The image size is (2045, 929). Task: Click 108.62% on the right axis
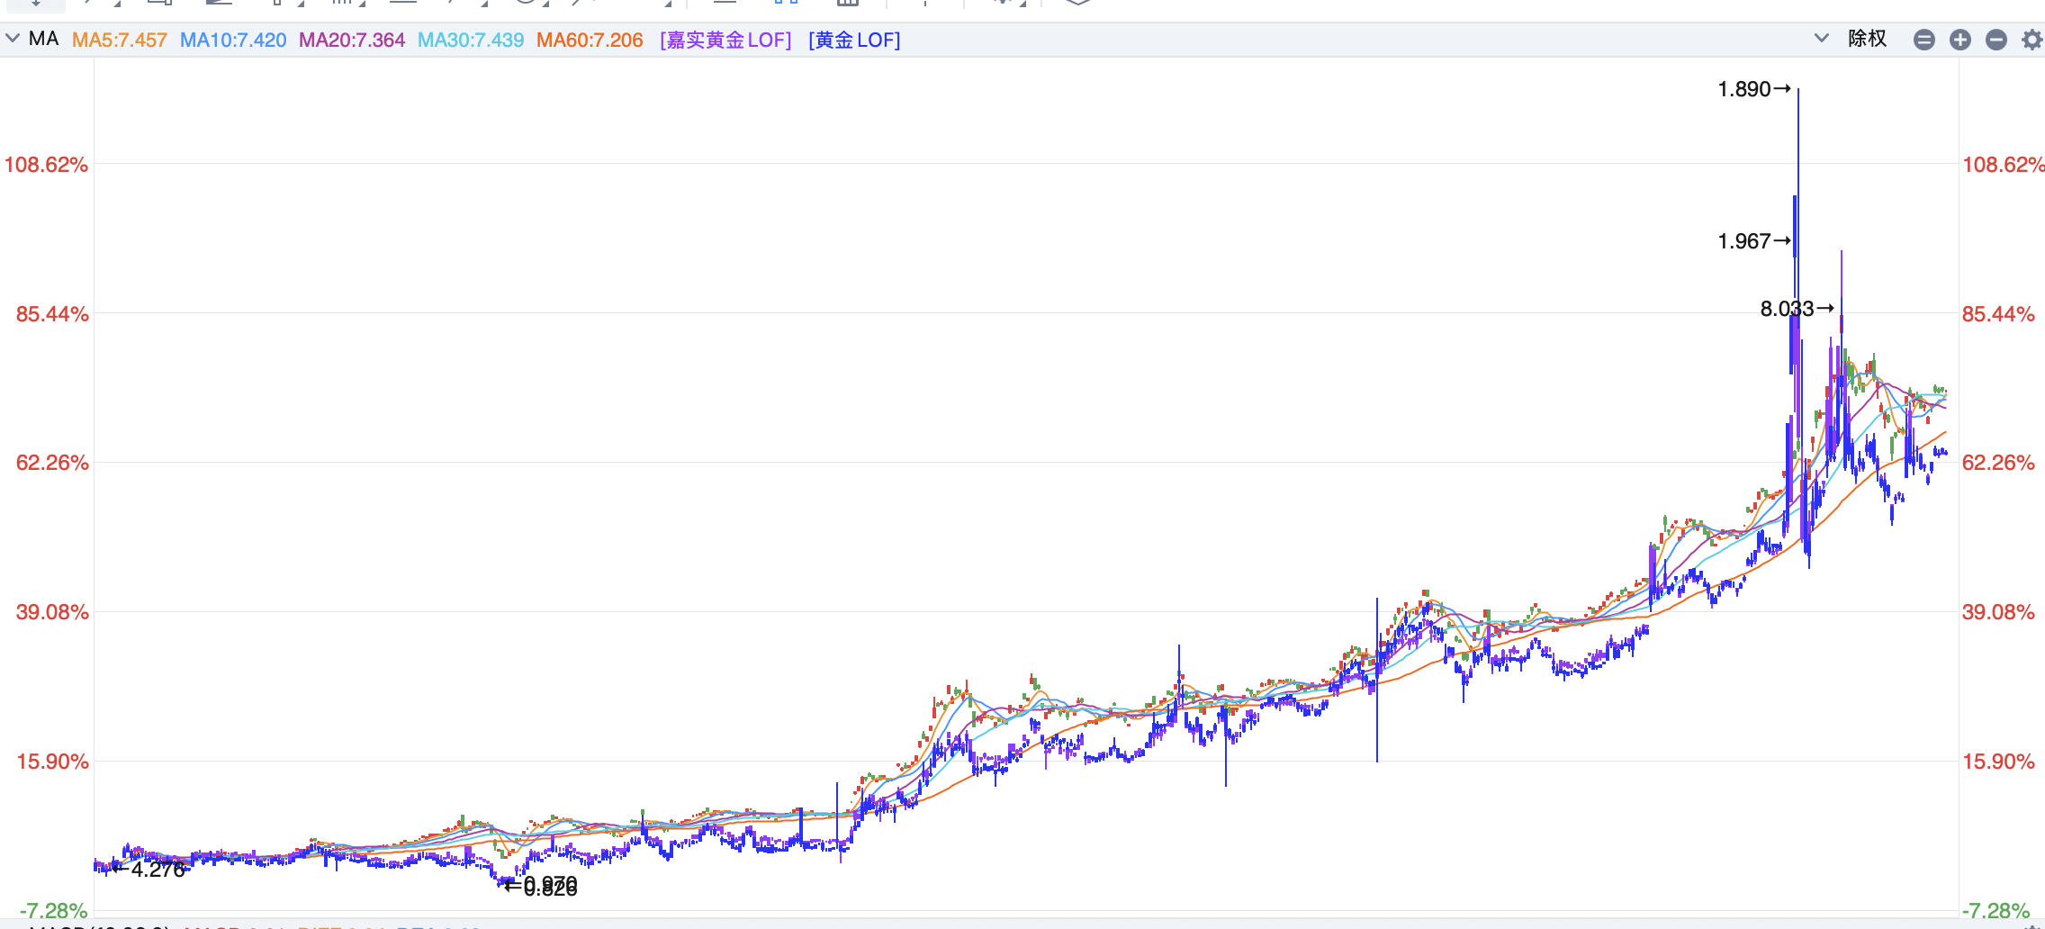coord(2004,165)
